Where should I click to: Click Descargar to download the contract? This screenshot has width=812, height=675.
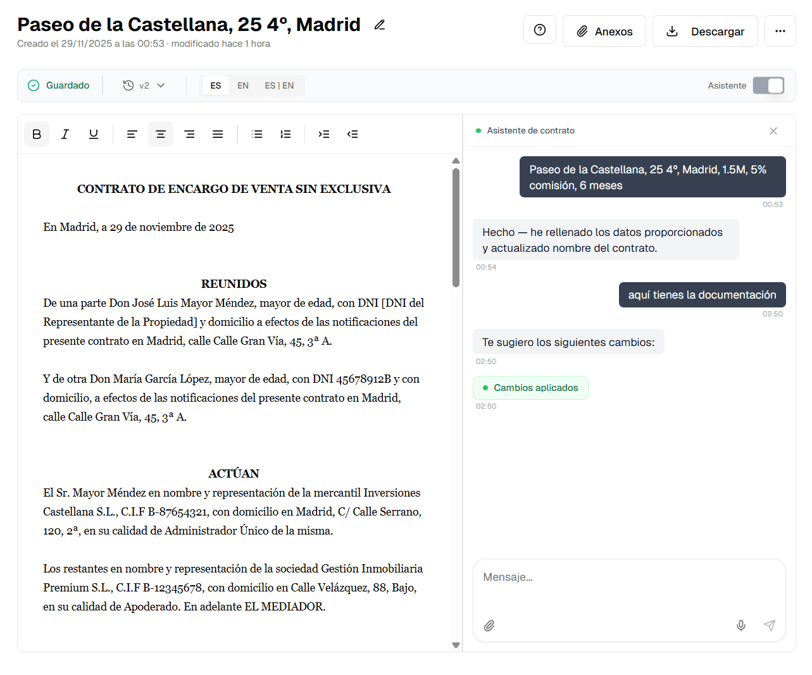(705, 30)
